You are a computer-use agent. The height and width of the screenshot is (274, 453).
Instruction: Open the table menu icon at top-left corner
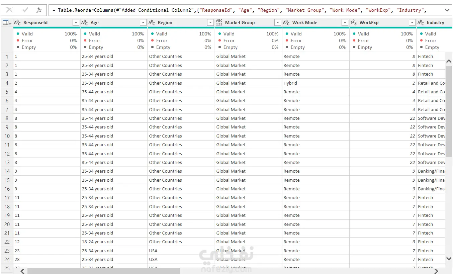click(x=7, y=22)
